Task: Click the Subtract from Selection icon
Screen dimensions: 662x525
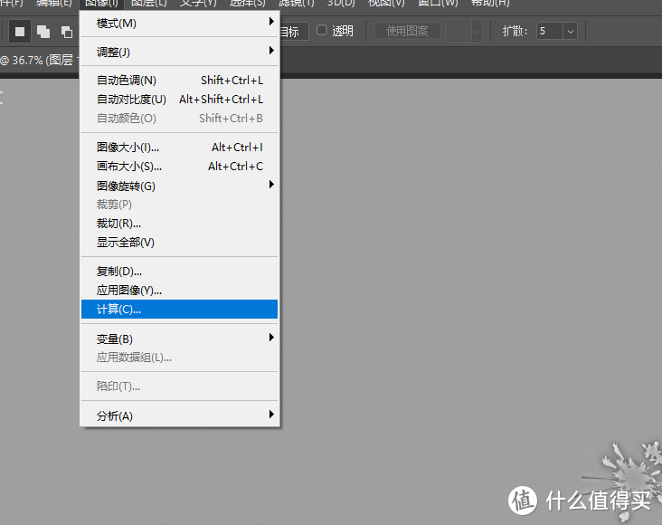Action: [67, 32]
